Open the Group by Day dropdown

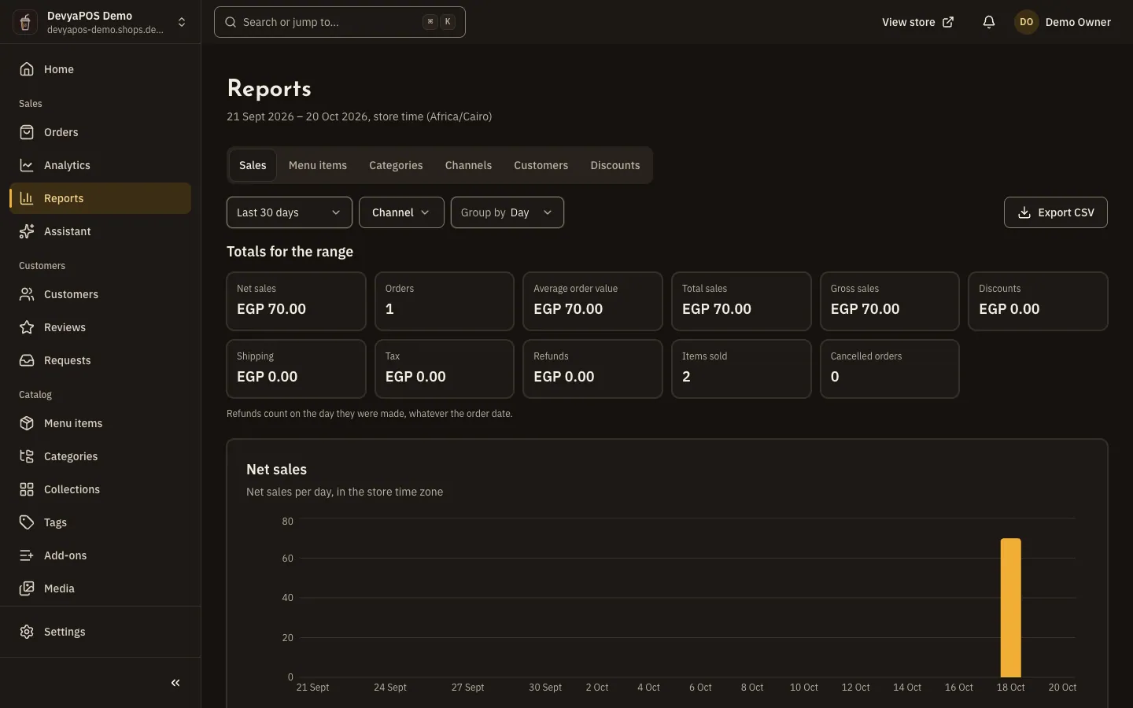(x=507, y=212)
